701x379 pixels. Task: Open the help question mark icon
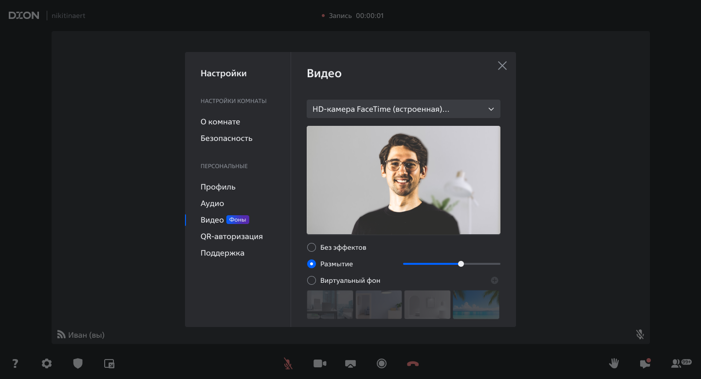(16, 363)
